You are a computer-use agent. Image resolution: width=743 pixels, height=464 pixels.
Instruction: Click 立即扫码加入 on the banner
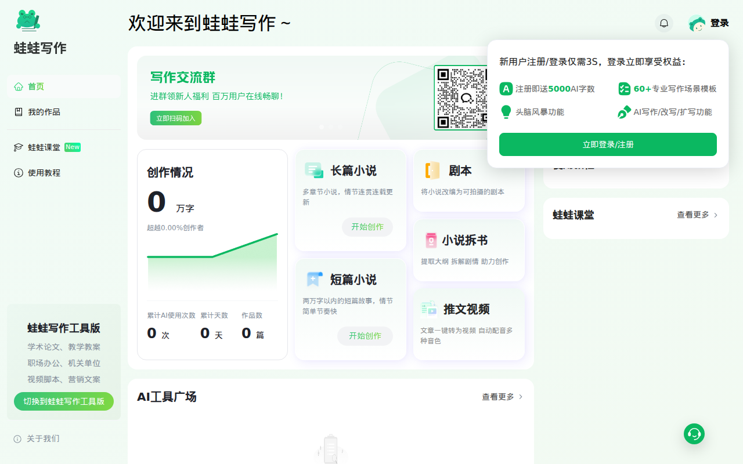(176, 118)
